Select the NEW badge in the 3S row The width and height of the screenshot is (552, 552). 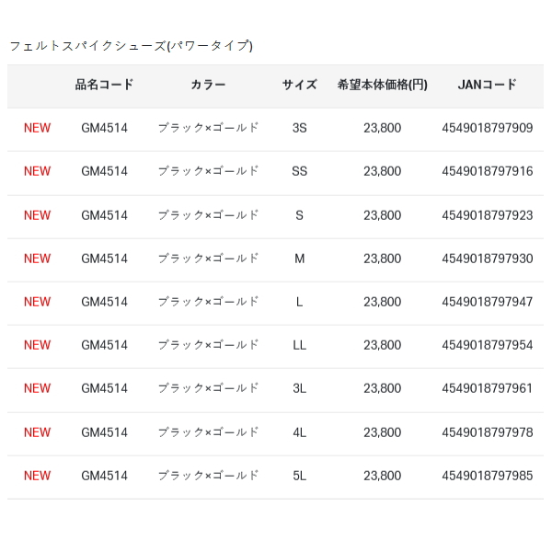coord(38,128)
